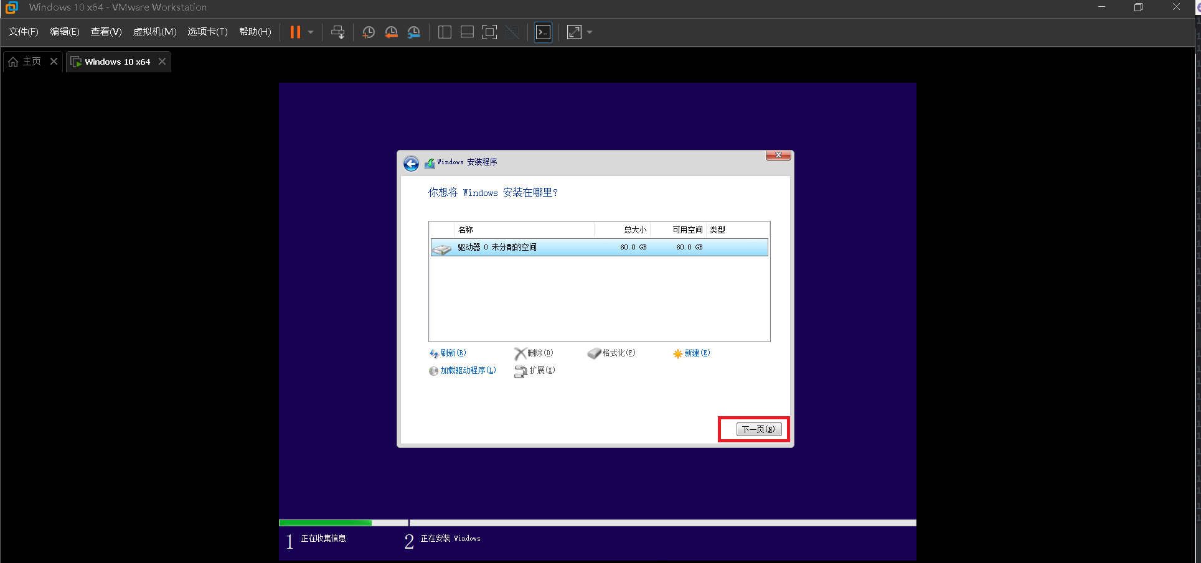Screen dimensions: 1201x563
Task: Click the 删除(D) option
Action: pyautogui.click(x=534, y=353)
